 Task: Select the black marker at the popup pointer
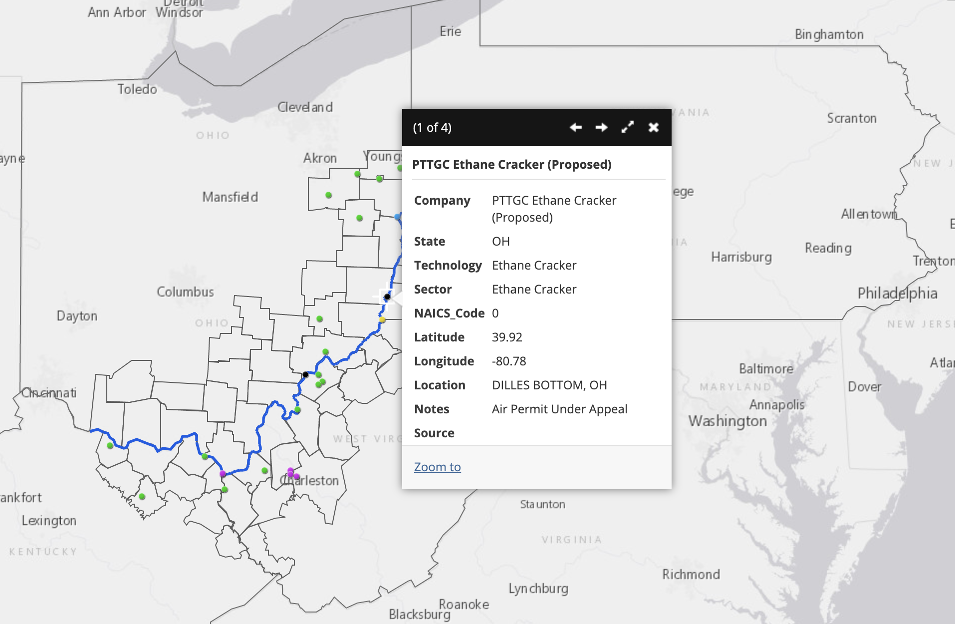(387, 297)
